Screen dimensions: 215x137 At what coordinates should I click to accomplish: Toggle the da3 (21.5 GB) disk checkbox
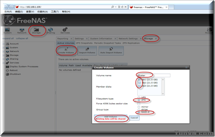point(139,86)
